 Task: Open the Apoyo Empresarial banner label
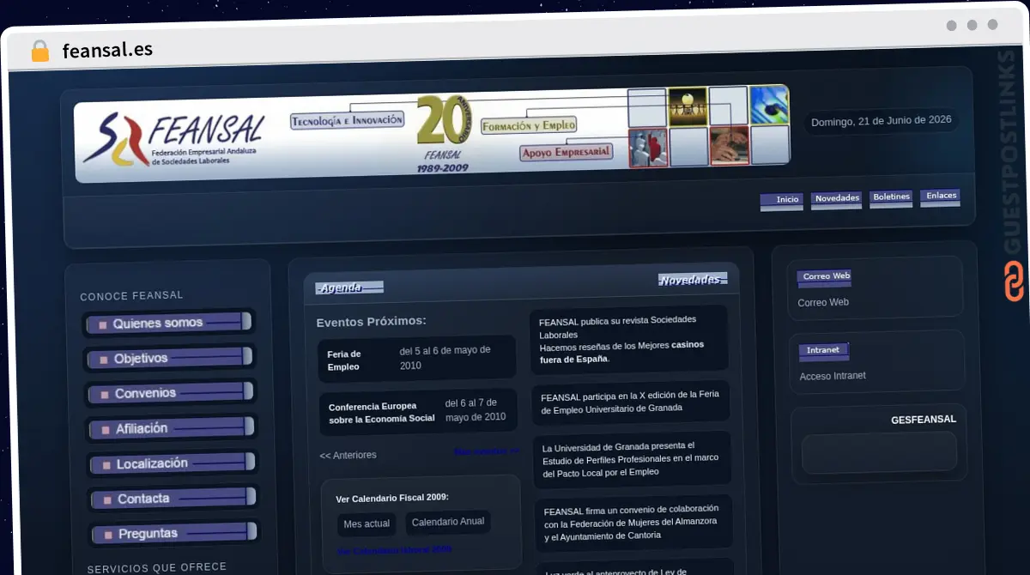566,152
